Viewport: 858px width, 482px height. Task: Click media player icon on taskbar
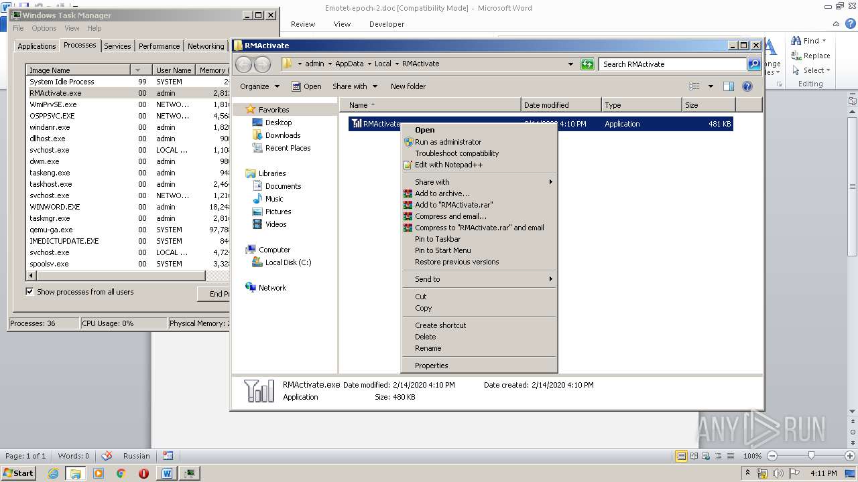point(99,473)
